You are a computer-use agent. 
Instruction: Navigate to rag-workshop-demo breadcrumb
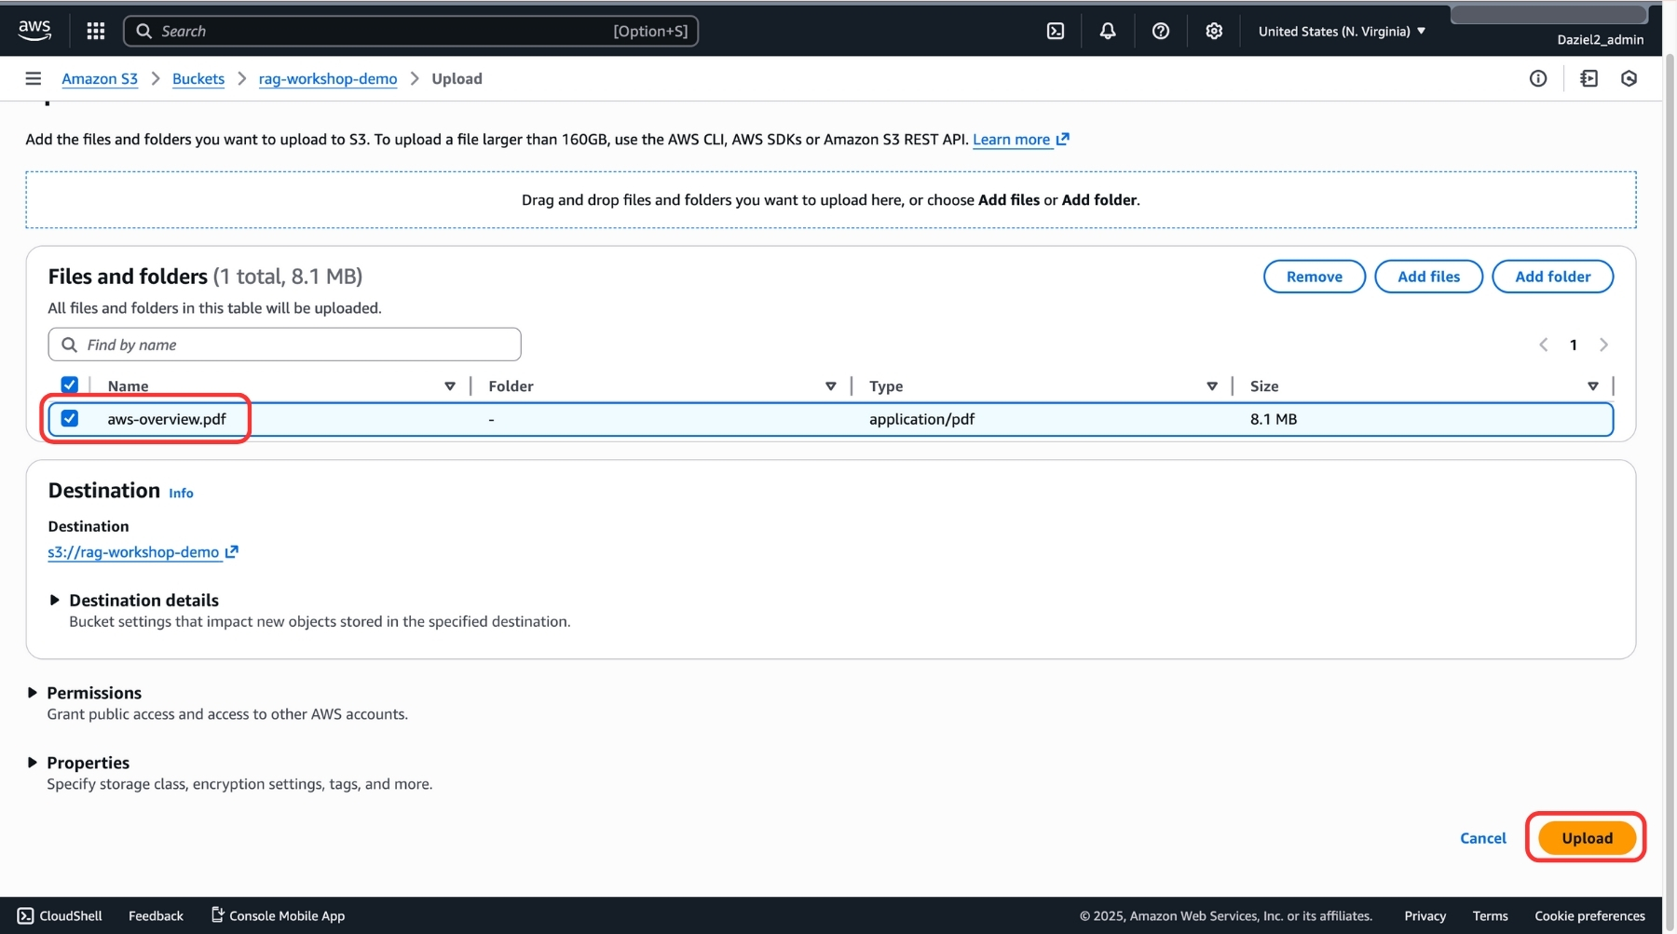[327, 78]
